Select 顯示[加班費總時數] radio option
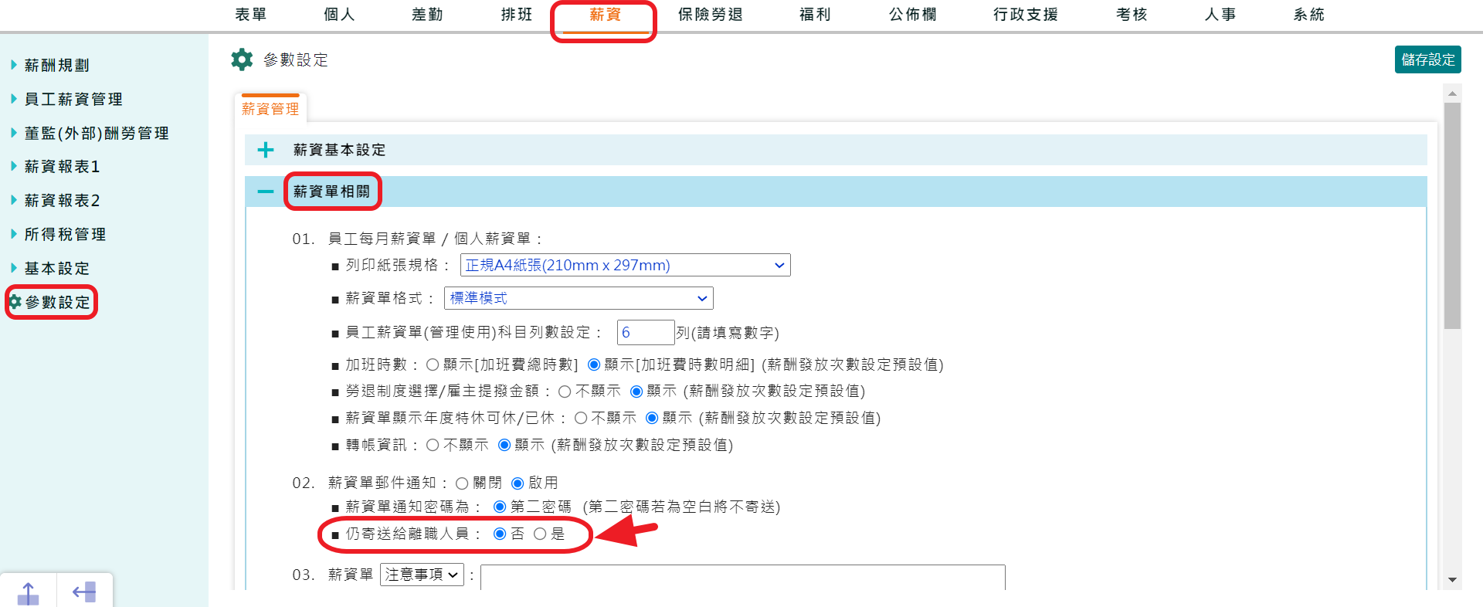The image size is (1483, 607). [433, 365]
